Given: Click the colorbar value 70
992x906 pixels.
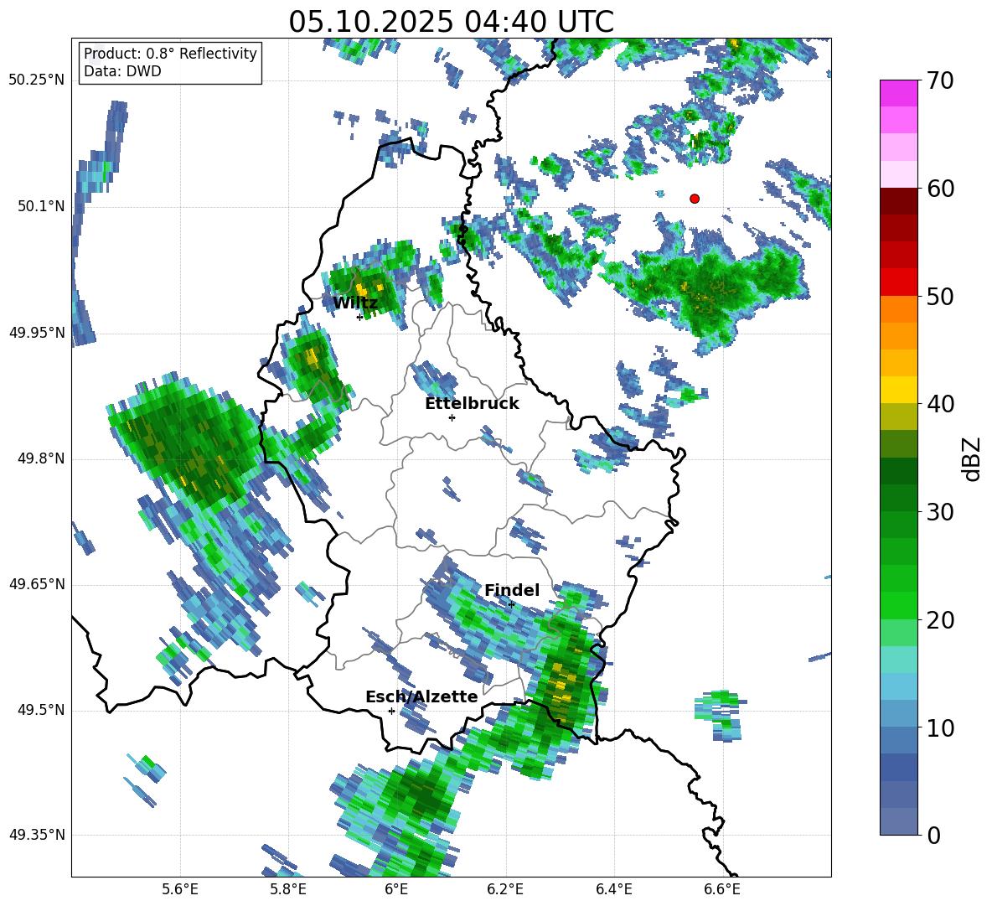Looking at the screenshot, I should (x=940, y=80).
